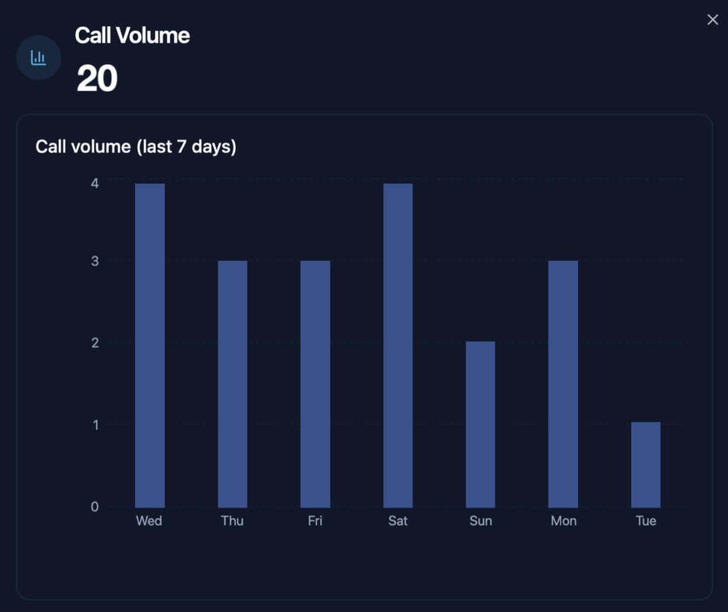Click the Sat label under the chart
Screen dimensions: 728x612
click(398, 521)
